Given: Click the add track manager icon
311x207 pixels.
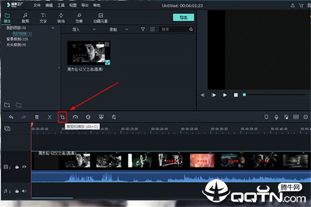Looking at the screenshot, I should tap(7, 129).
